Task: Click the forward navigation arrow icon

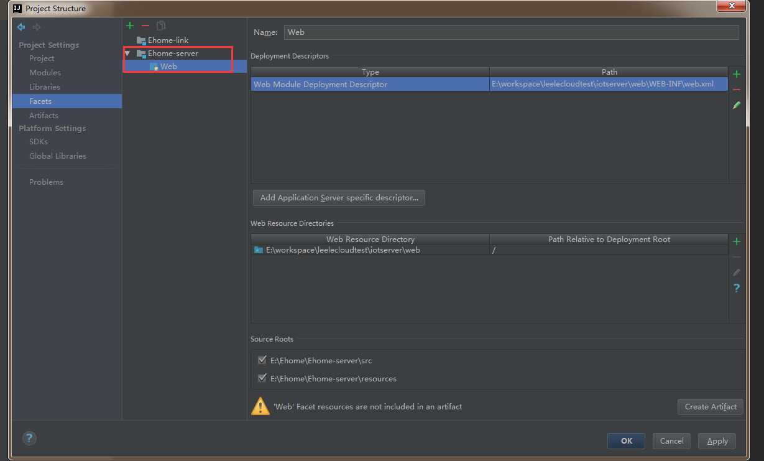Action: point(37,27)
